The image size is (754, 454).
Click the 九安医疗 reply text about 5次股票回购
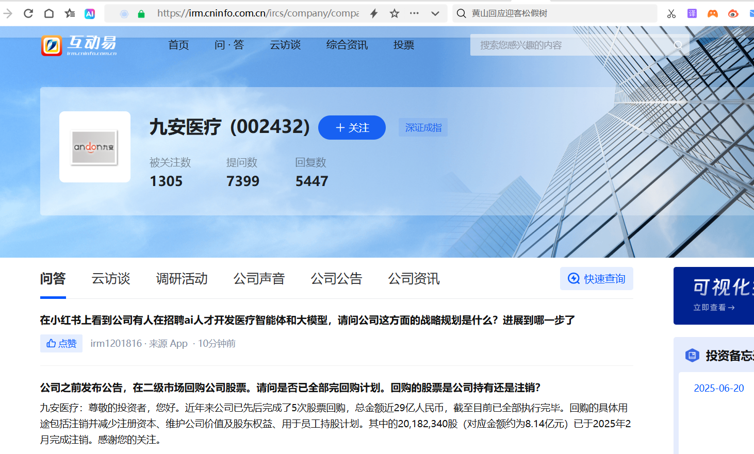pos(336,424)
